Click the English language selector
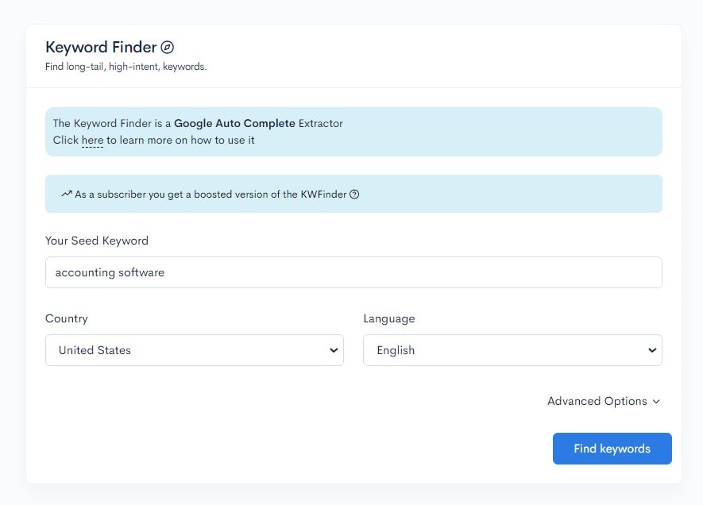This screenshot has height=505, width=703. click(512, 349)
